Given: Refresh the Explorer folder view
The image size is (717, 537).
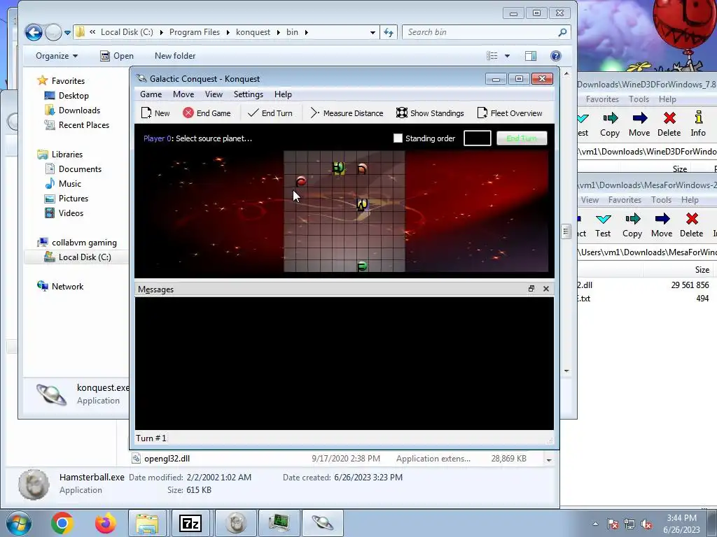Looking at the screenshot, I should (x=389, y=32).
